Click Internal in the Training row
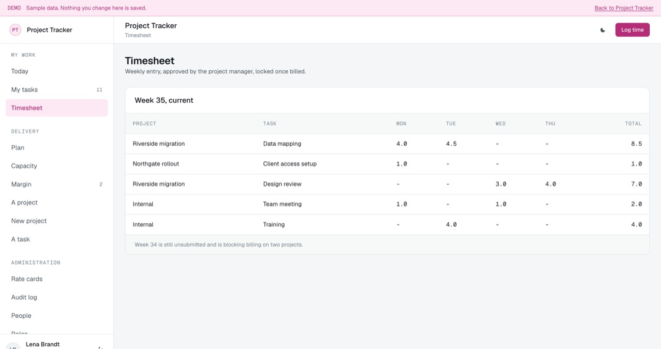The image size is (661, 349). [x=143, y=224]
